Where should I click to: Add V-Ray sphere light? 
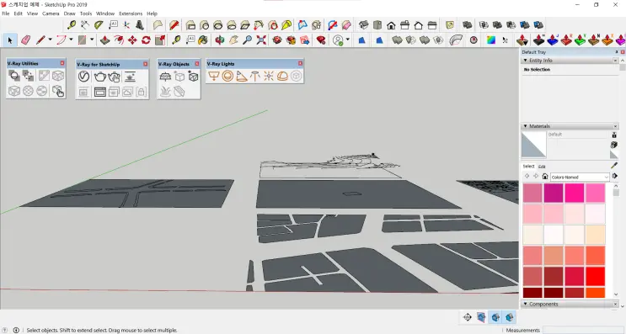tap(227, 76)
